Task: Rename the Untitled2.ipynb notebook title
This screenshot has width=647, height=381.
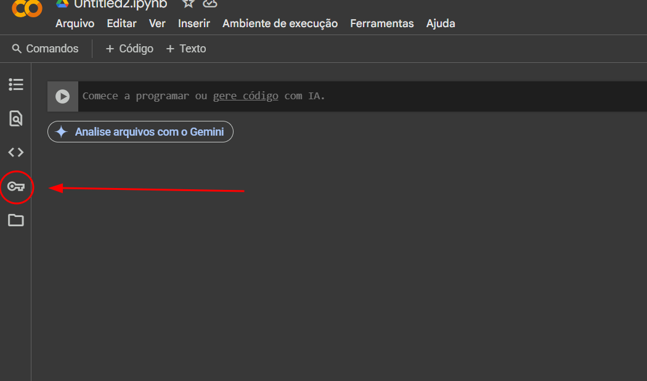Action: point(120,4)
